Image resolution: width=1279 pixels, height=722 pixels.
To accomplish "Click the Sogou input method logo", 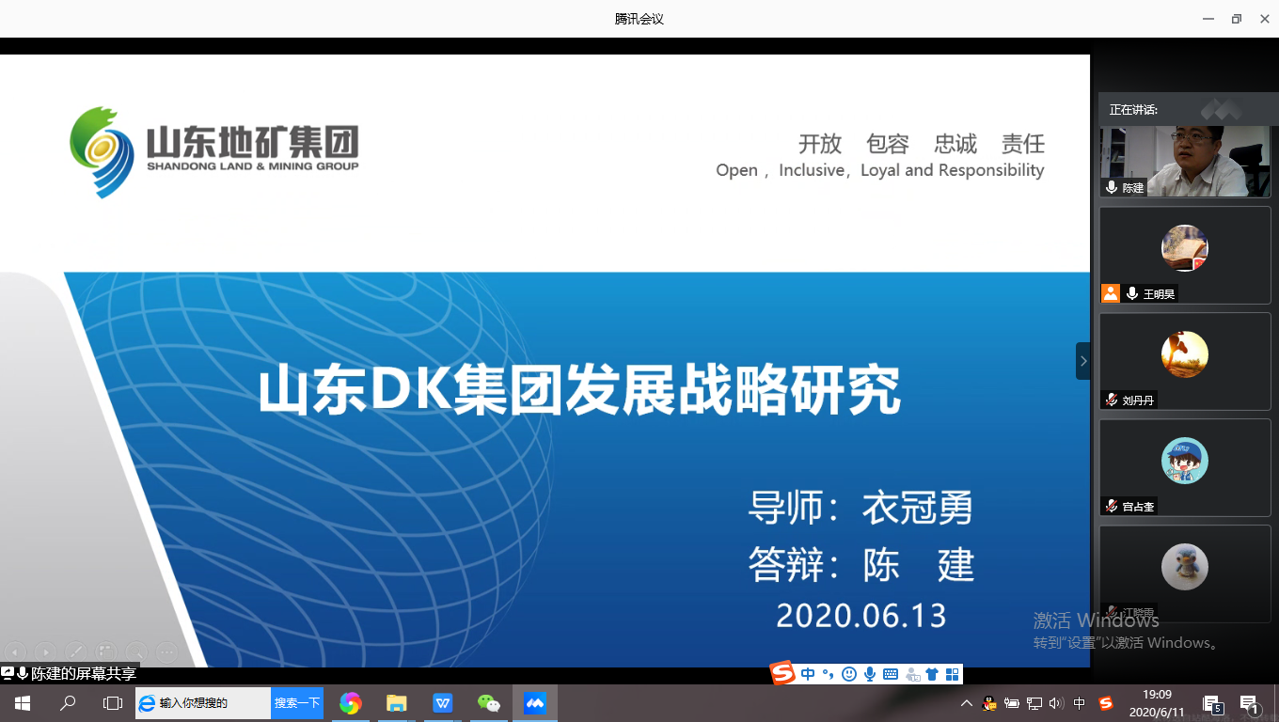I will 782,674.
